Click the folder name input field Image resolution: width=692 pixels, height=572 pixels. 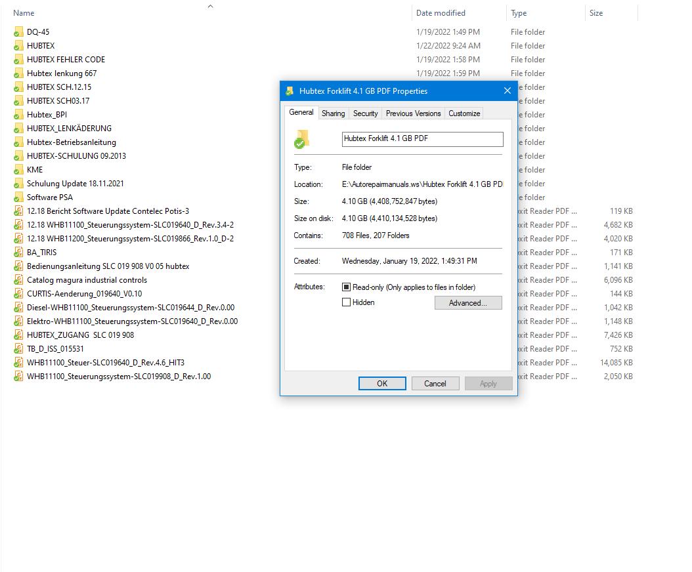tap(422, 139)
